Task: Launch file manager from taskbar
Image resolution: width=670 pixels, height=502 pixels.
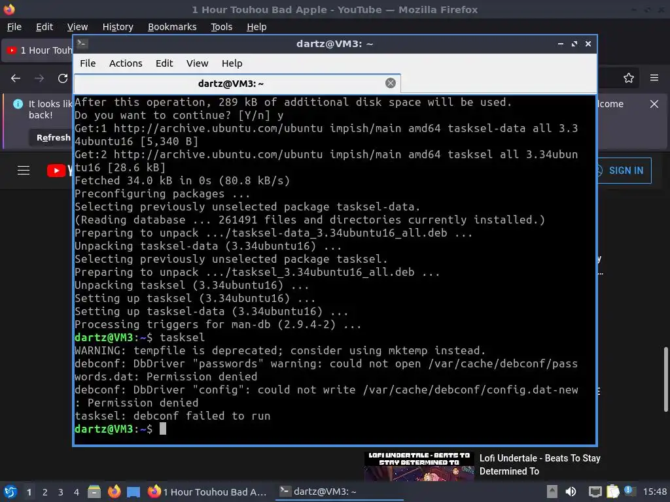Action: tap(94, 492)
